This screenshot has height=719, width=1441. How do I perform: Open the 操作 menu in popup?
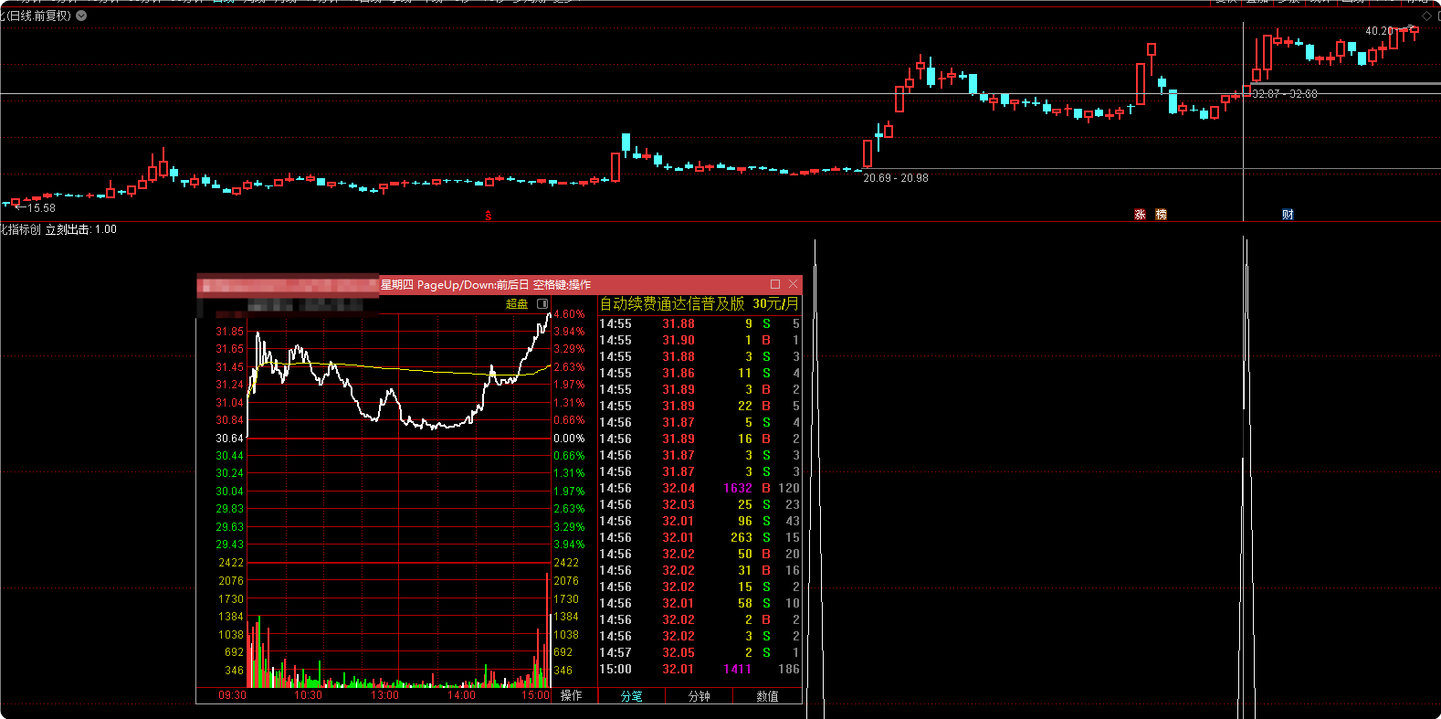coord(572,695)
